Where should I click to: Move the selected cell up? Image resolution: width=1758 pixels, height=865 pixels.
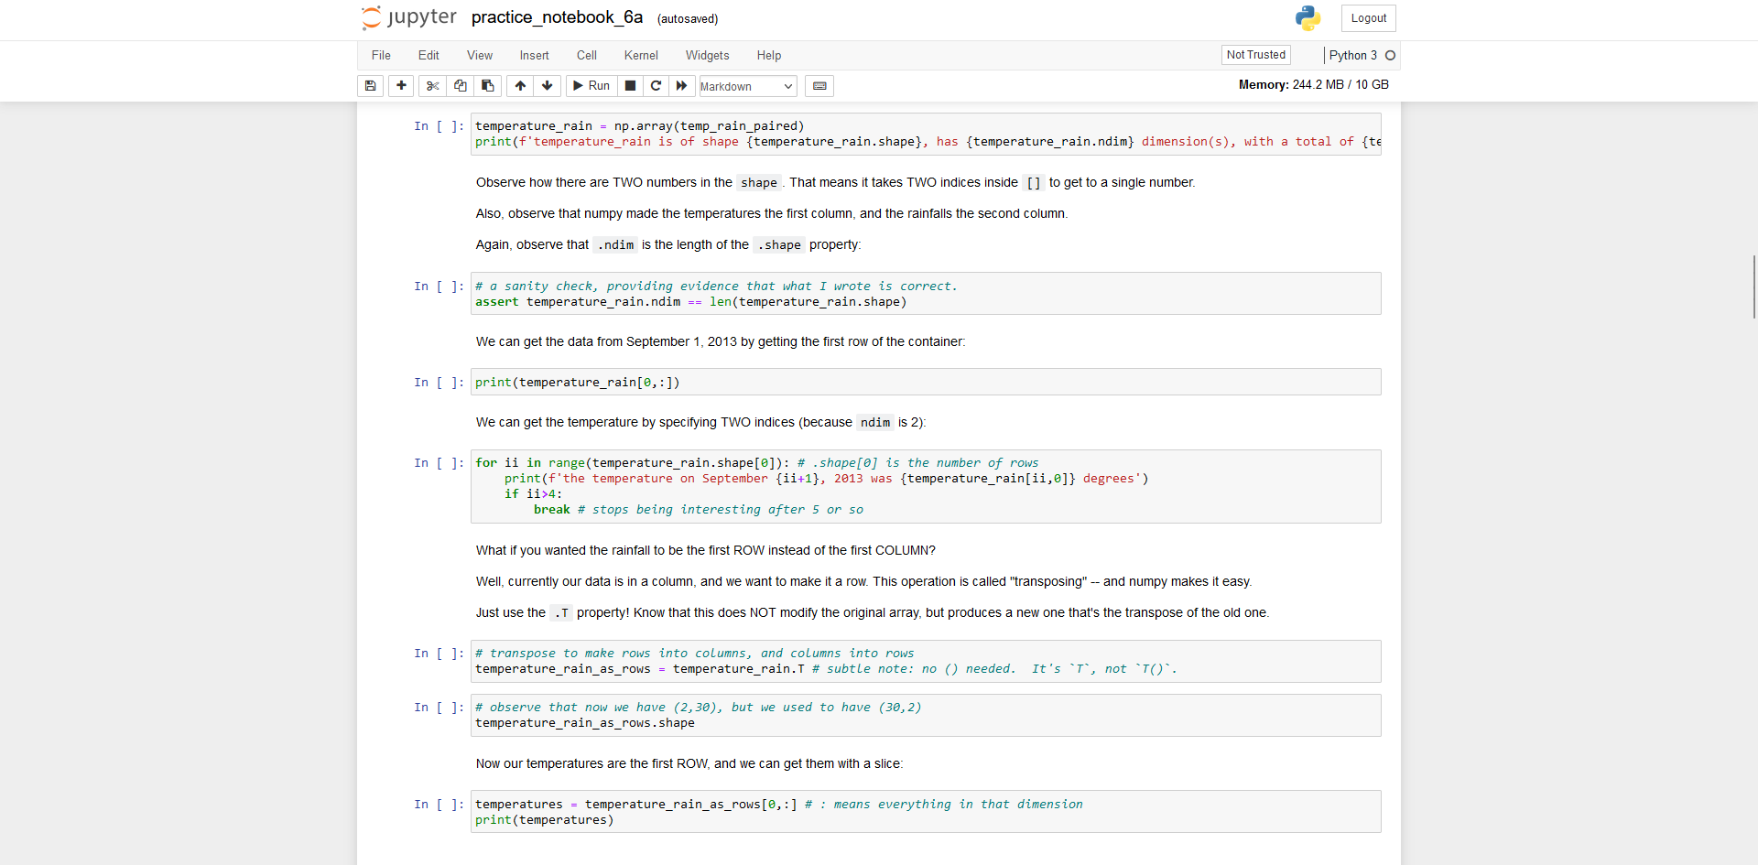tap(519, 85)
